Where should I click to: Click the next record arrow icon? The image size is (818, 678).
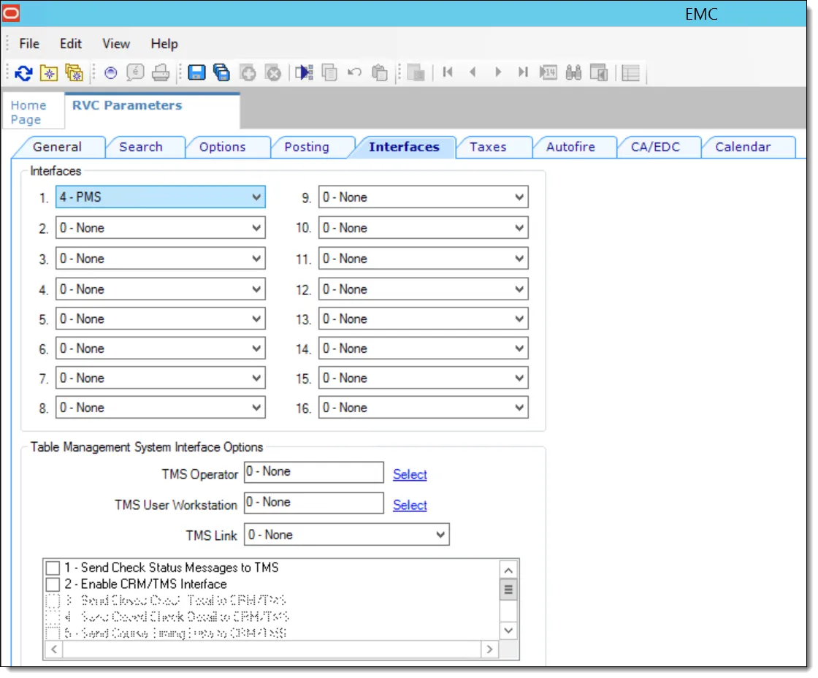tap(498, 72)
